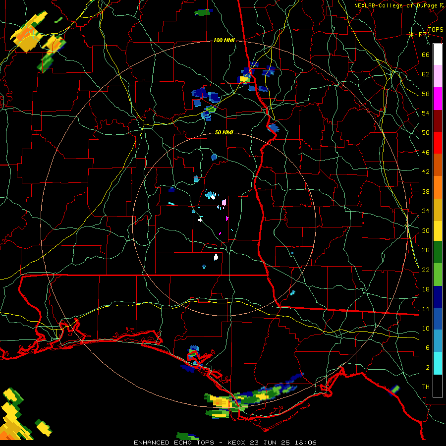Select the '18' legend label
The height and width of the screenshot is (446, 446).
(x=426, y=289)
